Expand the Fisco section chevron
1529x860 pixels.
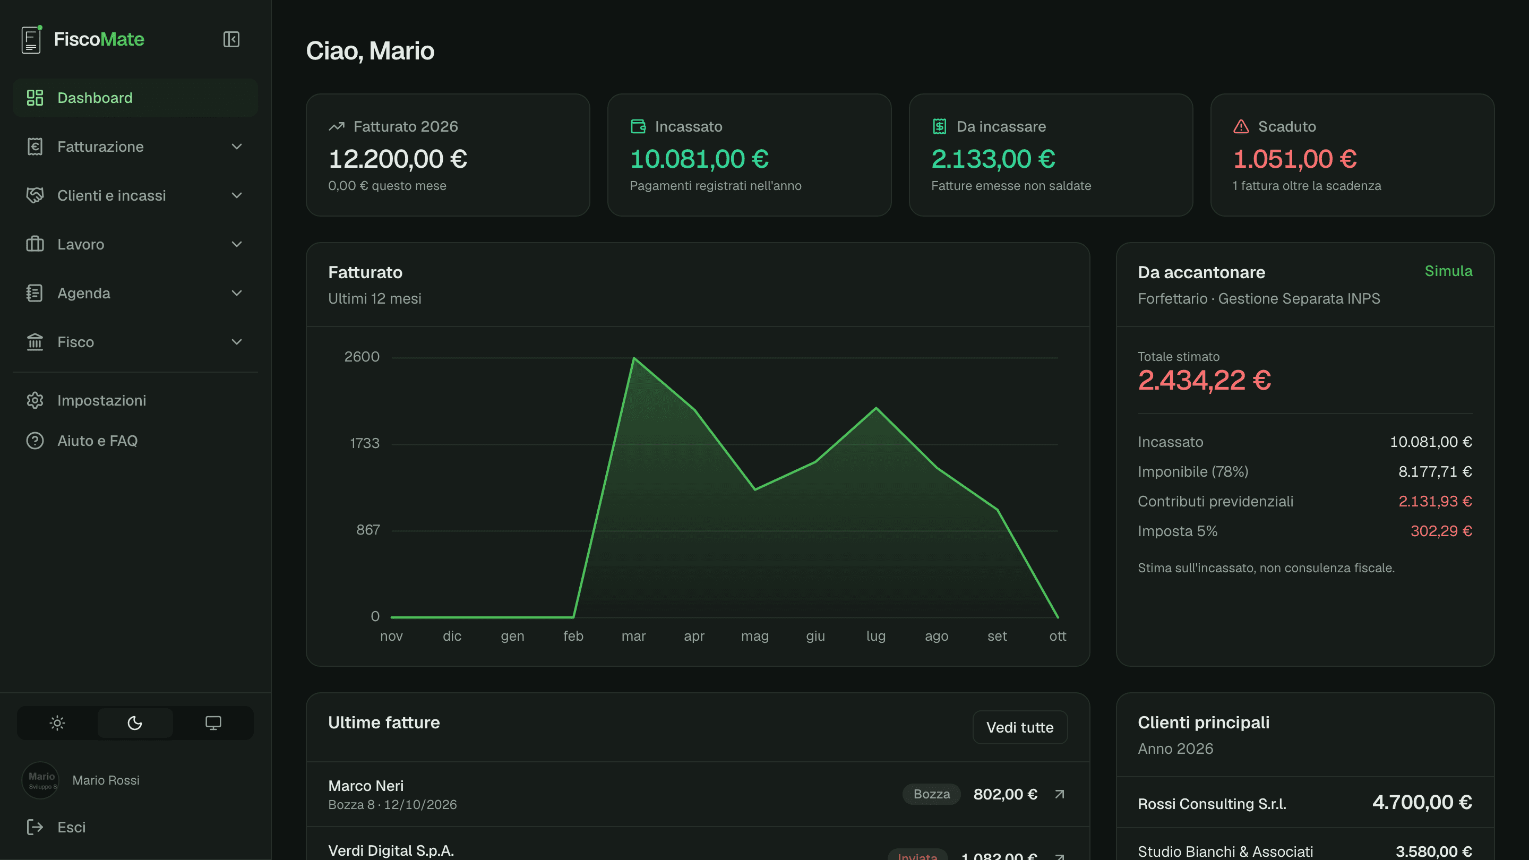[237, 342]
